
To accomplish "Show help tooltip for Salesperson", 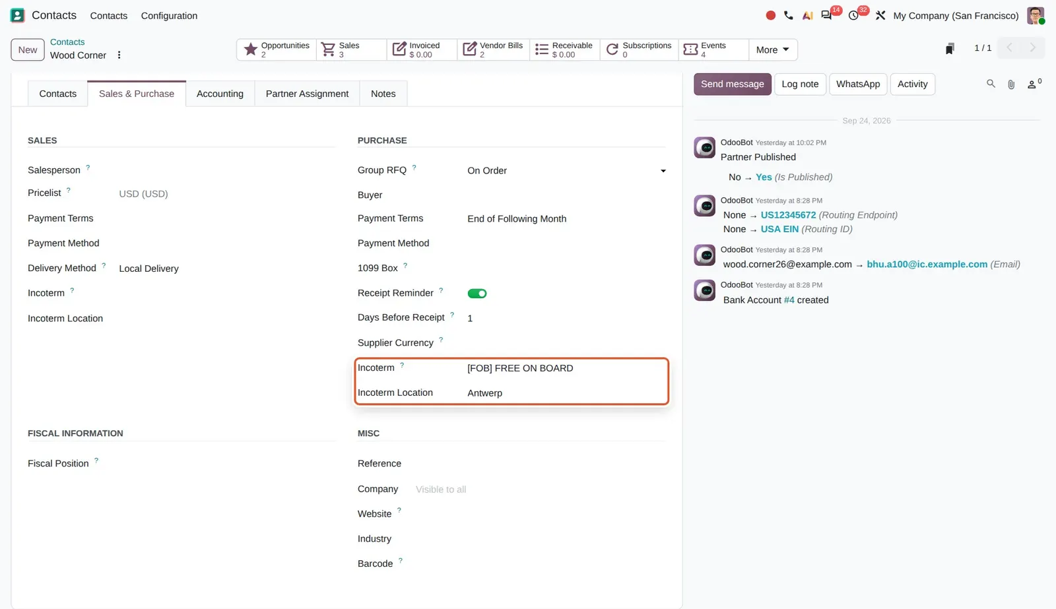I will (88, 168).
